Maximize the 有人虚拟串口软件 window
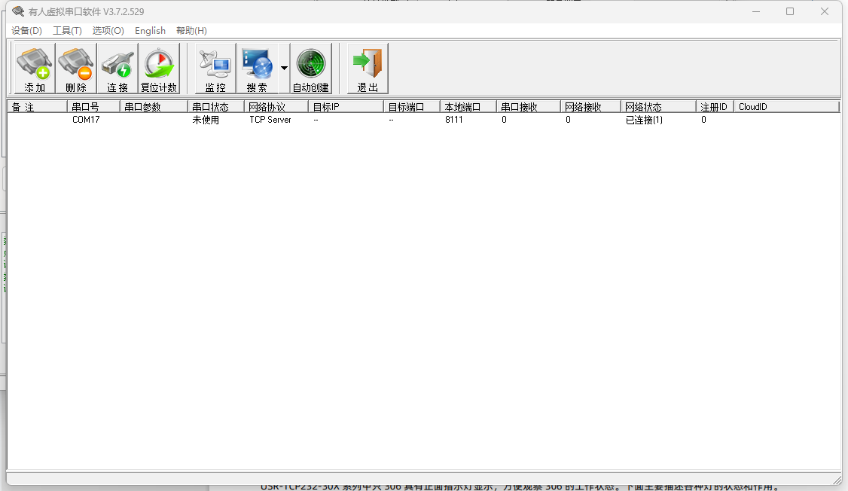 (x=790, y=11)
